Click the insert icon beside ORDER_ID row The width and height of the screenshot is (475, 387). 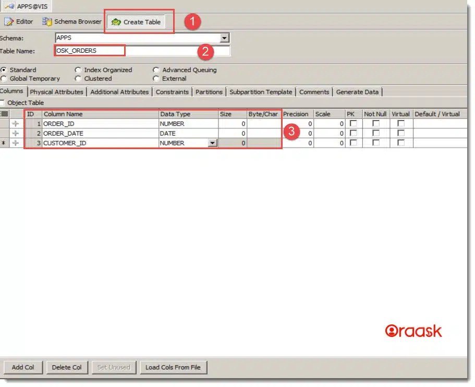pyautogui.click(x=17, y=124)
